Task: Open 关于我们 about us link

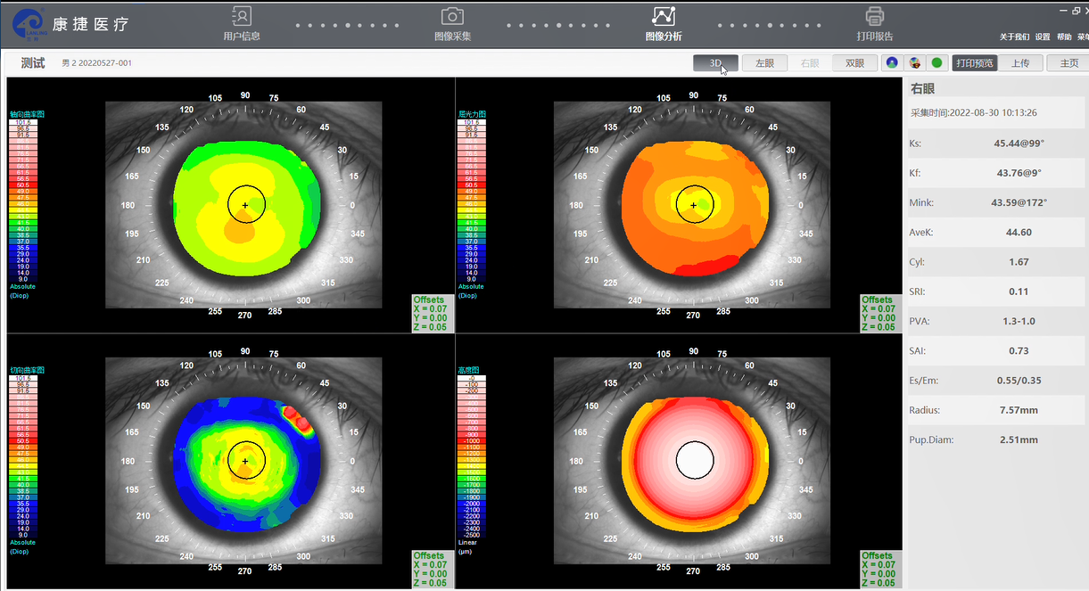Action: pyautogui.click(x=1014, y=37)
